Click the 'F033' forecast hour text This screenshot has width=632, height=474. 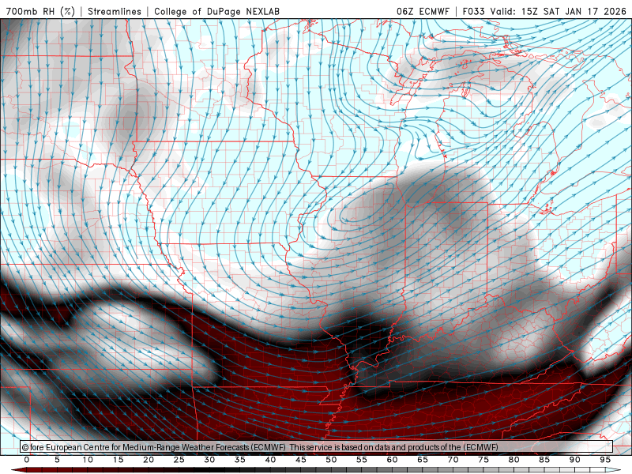click(473, 11)
